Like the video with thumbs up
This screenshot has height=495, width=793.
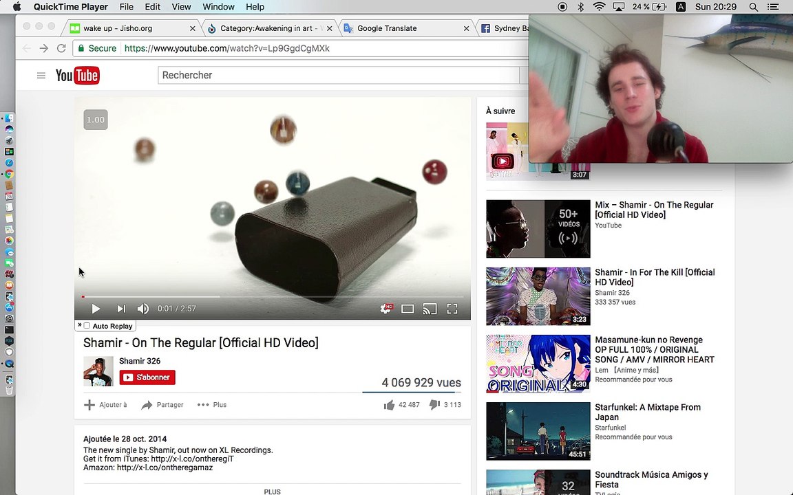coord(389,404)
